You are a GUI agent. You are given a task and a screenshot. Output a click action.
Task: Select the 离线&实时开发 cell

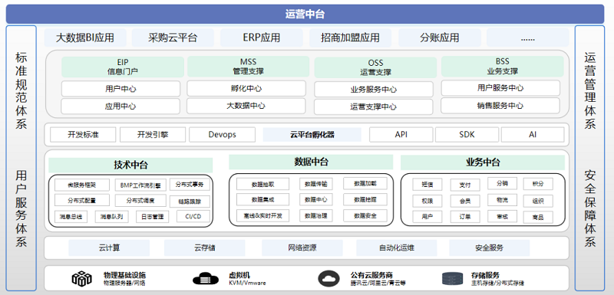point(262,215)
